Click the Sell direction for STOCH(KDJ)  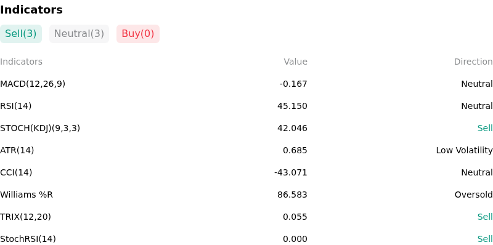click(485, 128)
